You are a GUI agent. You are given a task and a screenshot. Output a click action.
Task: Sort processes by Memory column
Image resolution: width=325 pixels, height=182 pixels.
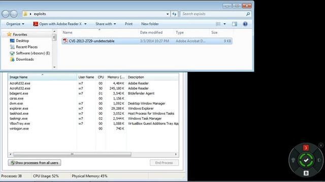point(116,77)
